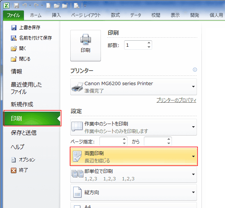Open the Canon MG6200 printer selection dropdown
Screen dimensions: 225x208
coord(133,87)
